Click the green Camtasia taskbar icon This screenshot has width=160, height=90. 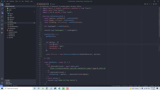point(63,88)
